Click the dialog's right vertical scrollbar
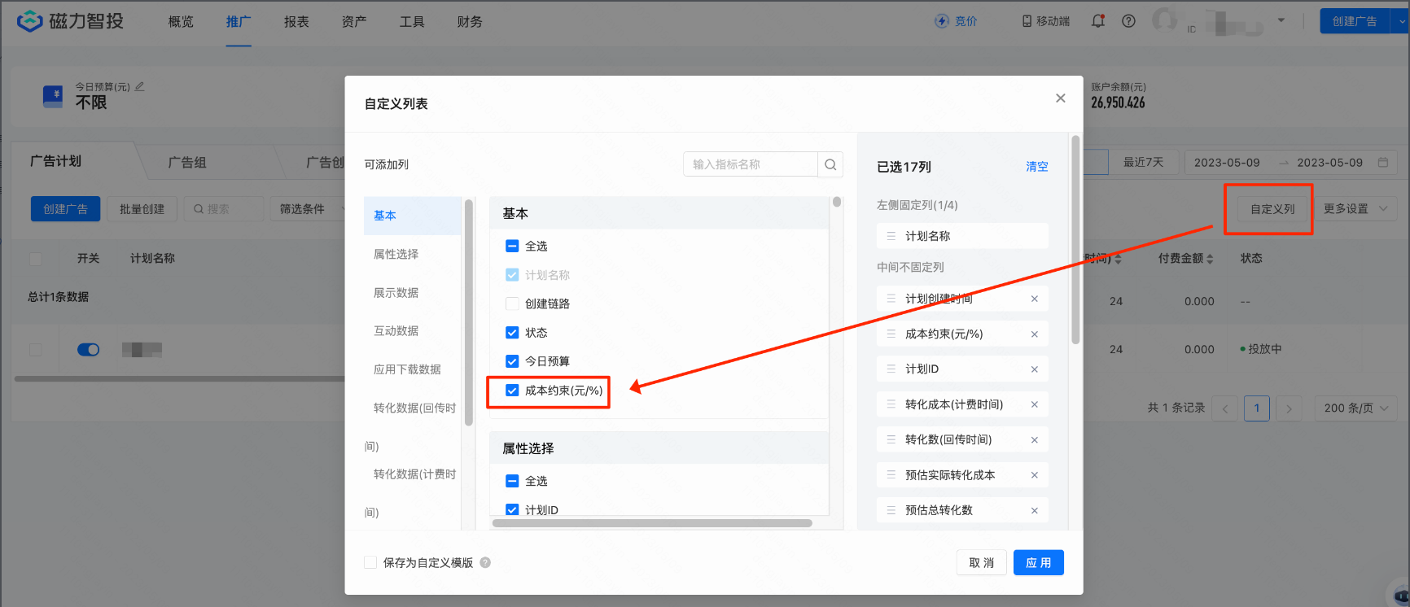This screenshot has height=607, width=1410. [1075, 240]
